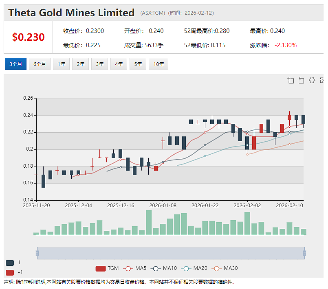328x289 pixels.
Task: Click the partially visible rightmost toolbox icon
Action: click(322, 80)
